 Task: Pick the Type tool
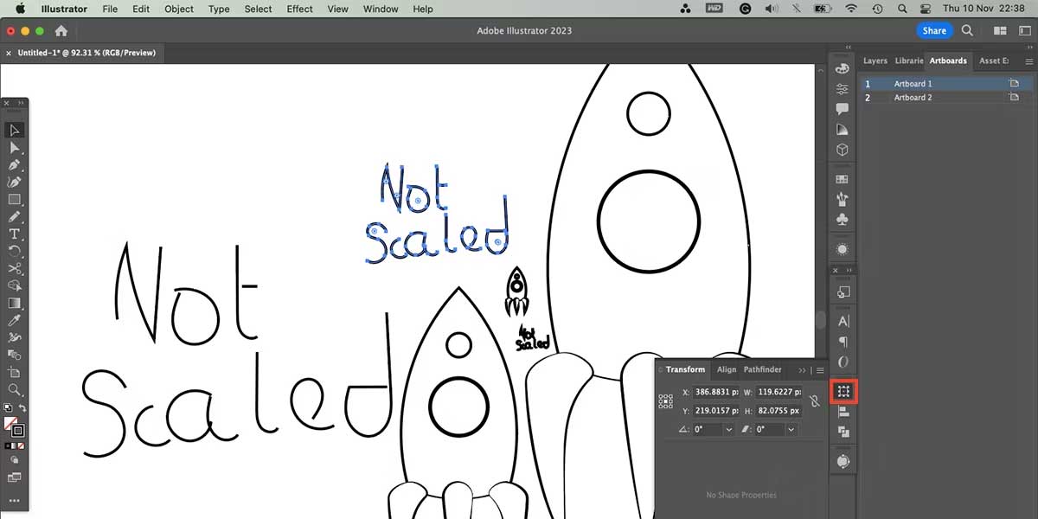15,234
